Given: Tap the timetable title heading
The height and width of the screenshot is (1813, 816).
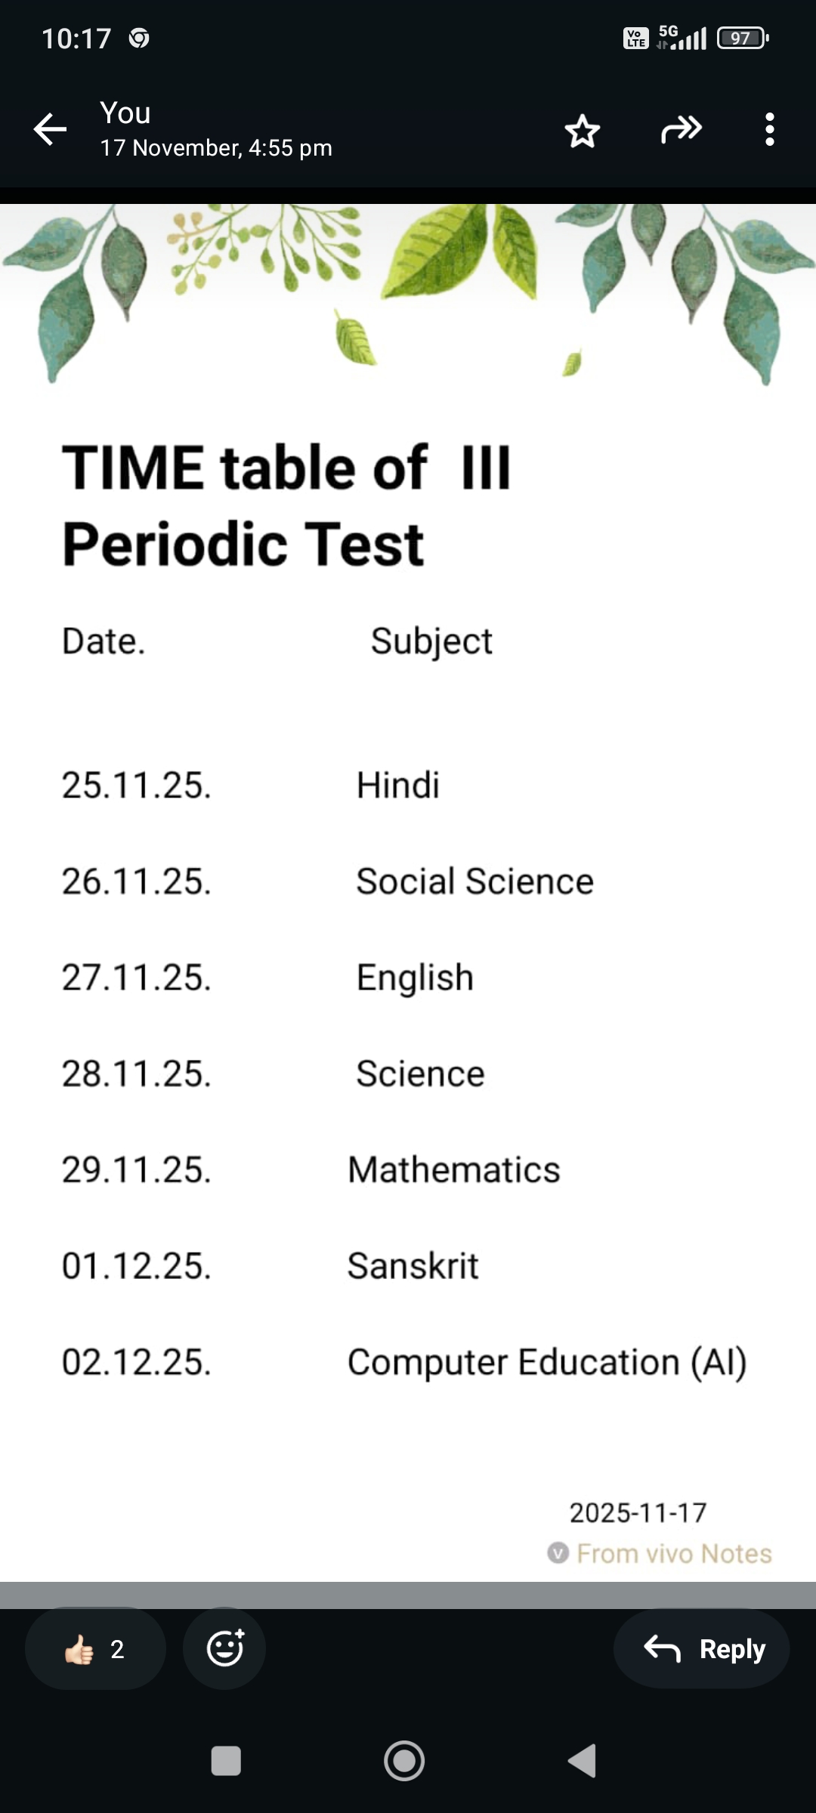Looking at the screenshot, I should [287, 505].
